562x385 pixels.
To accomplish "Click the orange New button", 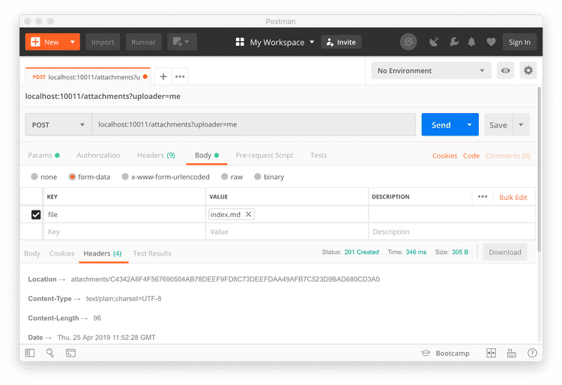I will tap(46, 42).
